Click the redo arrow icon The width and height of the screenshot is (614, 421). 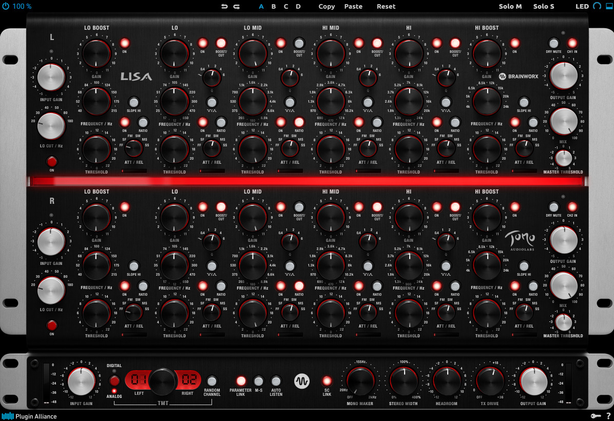click(x=237, y=6)
